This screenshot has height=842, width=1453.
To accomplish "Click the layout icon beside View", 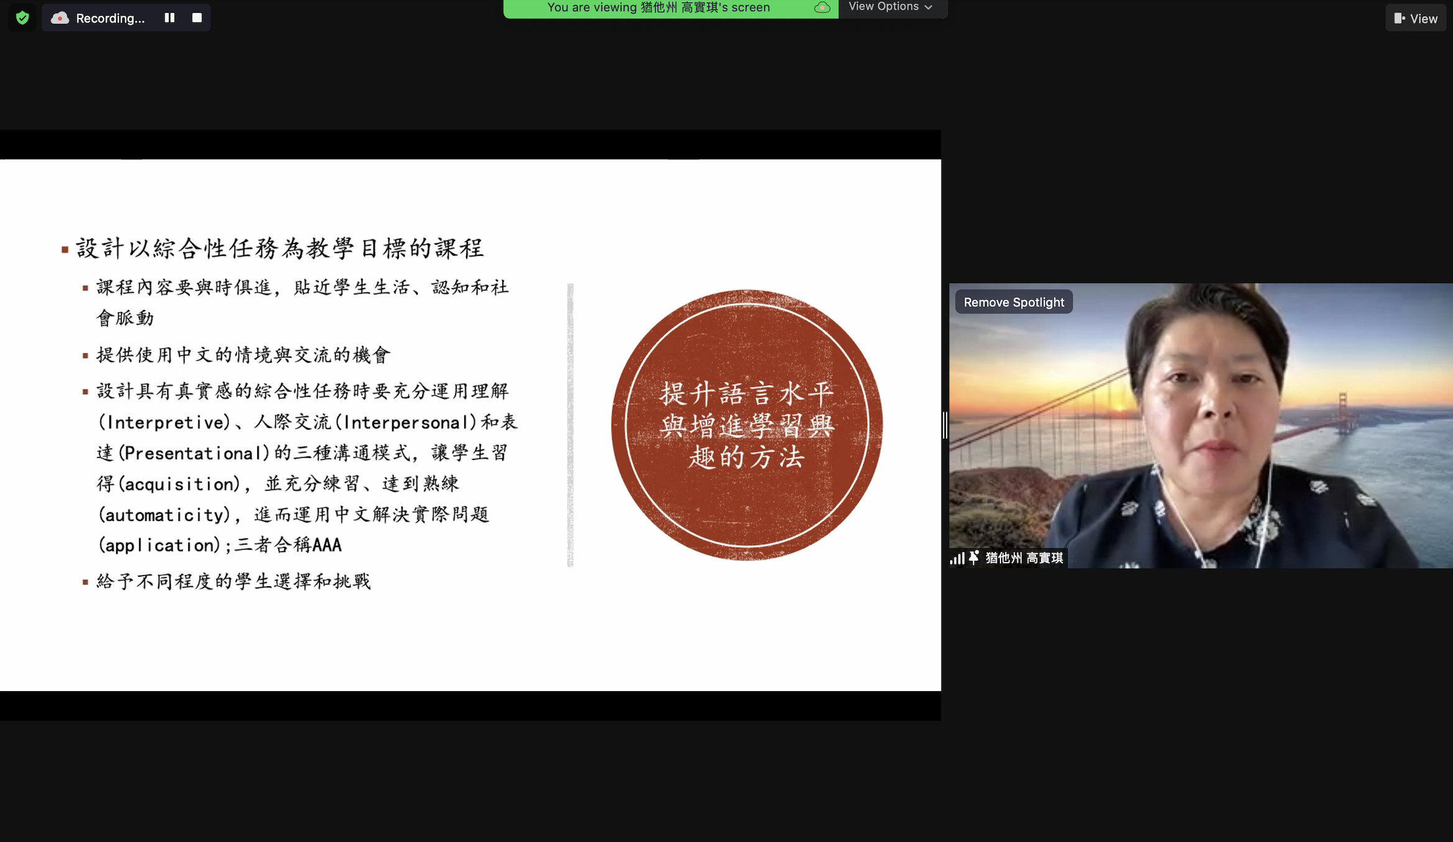I will pyautogui.click(x=1399, y=19).
